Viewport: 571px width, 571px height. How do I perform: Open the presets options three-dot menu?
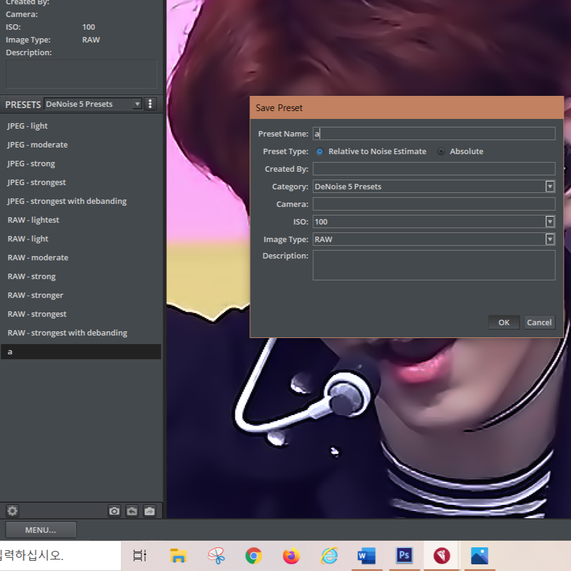(150, 104)
